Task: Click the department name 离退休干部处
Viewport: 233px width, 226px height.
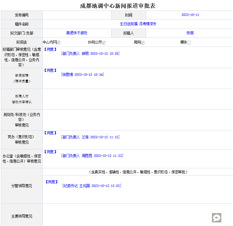Action: pyautogui.click(x=77, y=33)
